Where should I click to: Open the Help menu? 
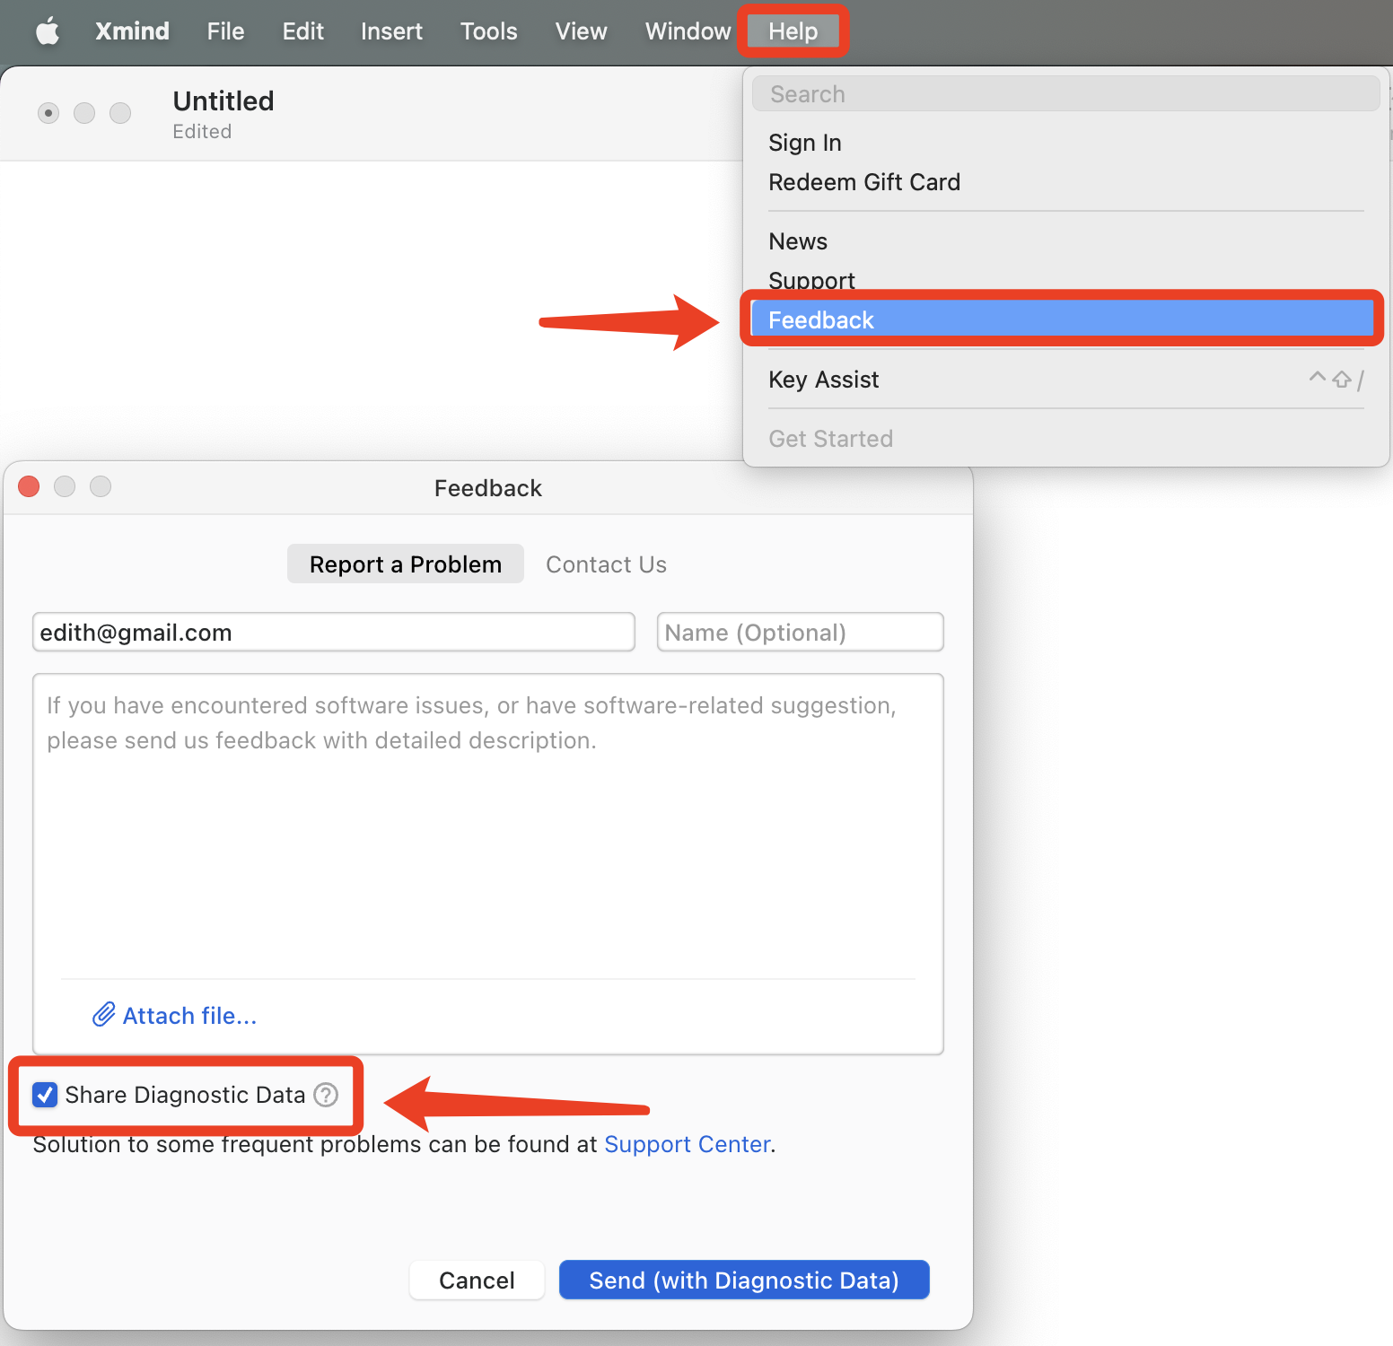(x=793, y=31)
